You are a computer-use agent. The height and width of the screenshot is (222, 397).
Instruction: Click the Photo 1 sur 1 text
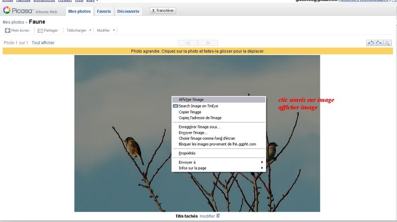16,43
